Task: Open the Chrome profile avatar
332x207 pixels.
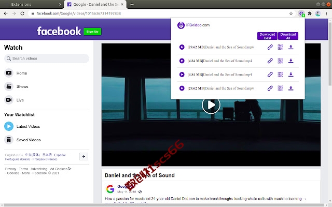Action: (x=317, y=13)
